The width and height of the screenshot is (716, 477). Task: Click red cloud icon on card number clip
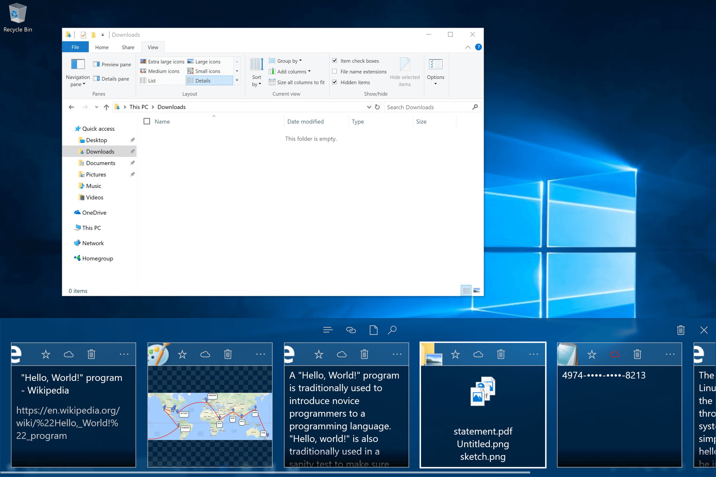[x=615, y=354]
